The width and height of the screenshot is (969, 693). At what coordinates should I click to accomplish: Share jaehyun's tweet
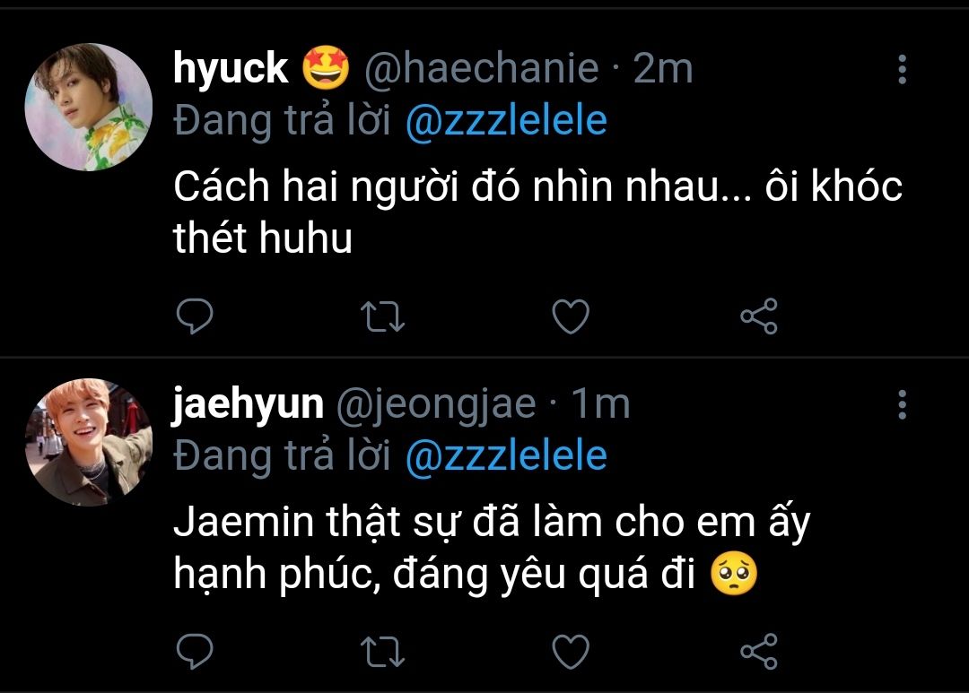[x=759, y=652]
